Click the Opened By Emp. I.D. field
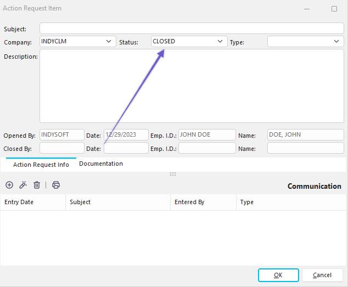 pyautogui.click(x=206, y=135)
